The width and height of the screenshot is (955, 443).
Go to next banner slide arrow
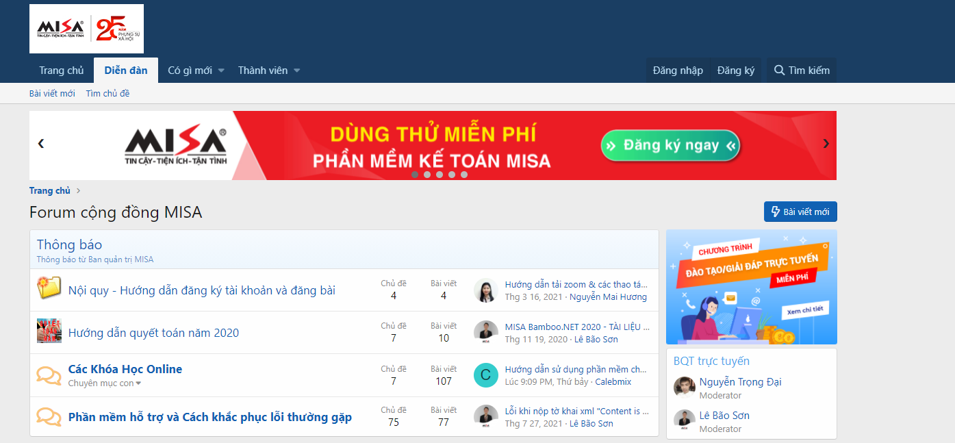pyautogui.click(x=826, y=144)
